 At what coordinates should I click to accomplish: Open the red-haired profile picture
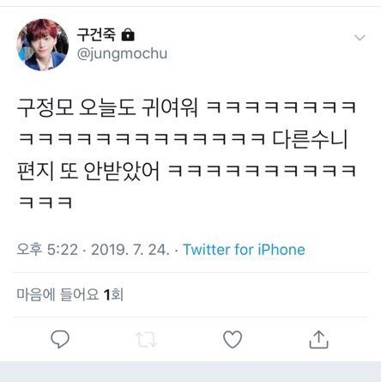(42, 45)
